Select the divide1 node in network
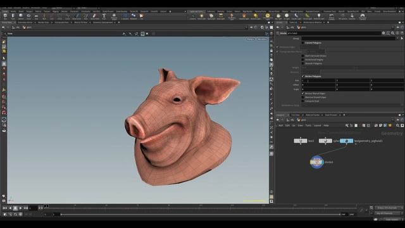This screenshot has width=405, height=228. tap(316, 162)
